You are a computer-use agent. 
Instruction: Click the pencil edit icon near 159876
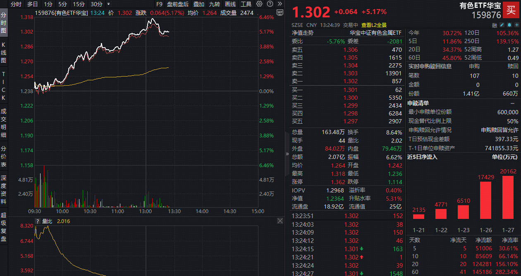pyautogui.click(x=502, y=25)
